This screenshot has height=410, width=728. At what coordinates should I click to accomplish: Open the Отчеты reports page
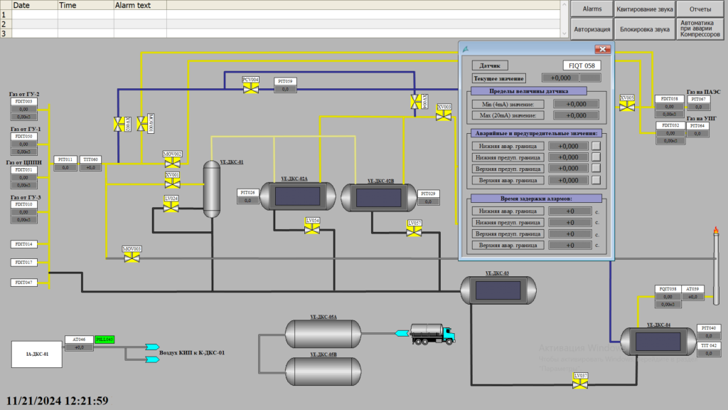tap(700, 9)
